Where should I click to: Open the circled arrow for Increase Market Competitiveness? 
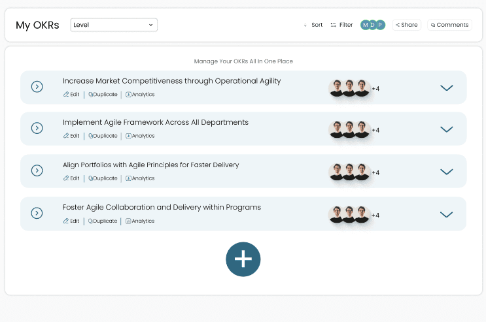tap(37, 87)
